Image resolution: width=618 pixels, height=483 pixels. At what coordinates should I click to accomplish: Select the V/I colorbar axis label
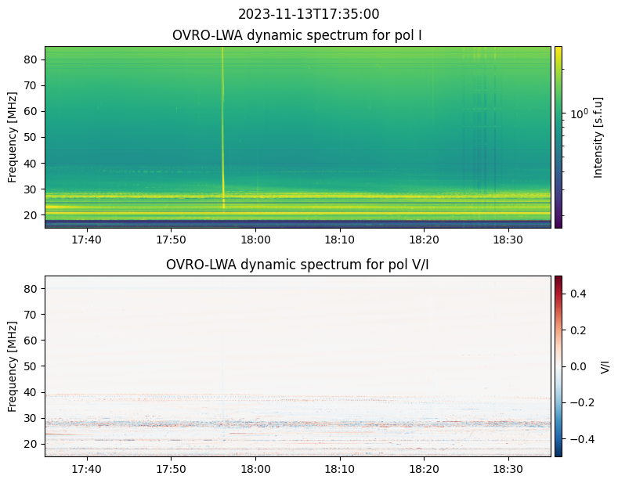(605, 366)
